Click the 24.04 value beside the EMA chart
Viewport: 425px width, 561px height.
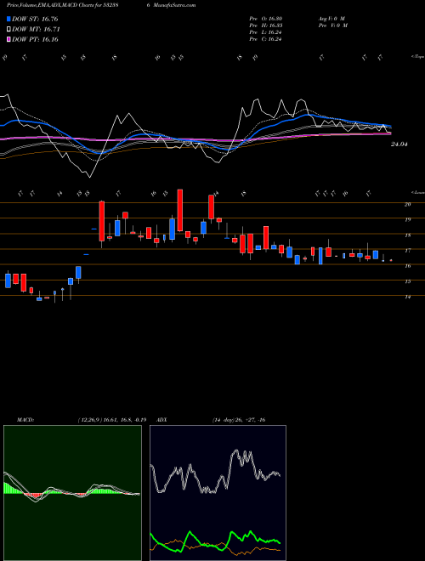coord(399,144)
